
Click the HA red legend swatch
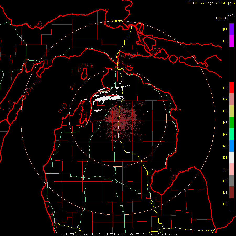coord(232,88)
